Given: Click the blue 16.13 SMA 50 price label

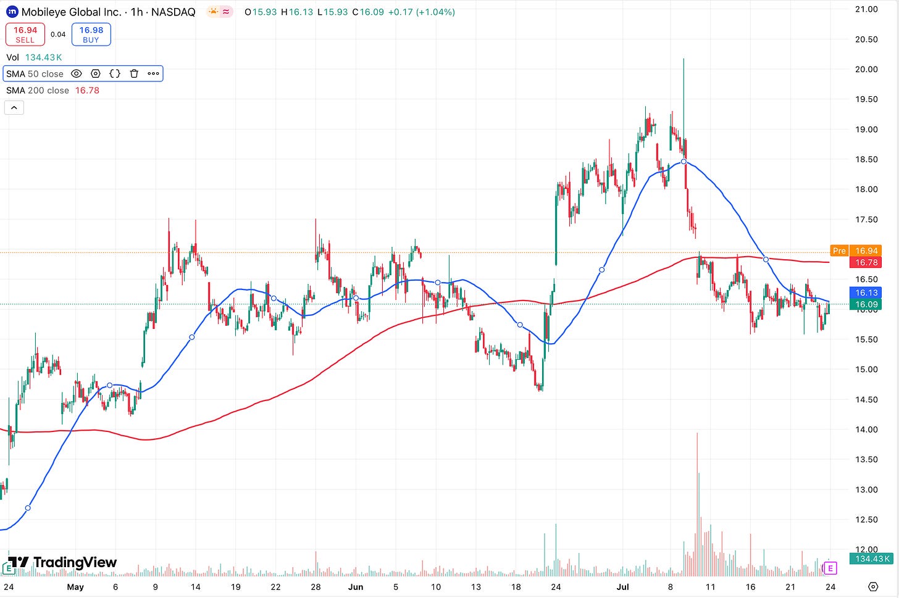Looking at the screenshot, I should click(x=866, y=293).
